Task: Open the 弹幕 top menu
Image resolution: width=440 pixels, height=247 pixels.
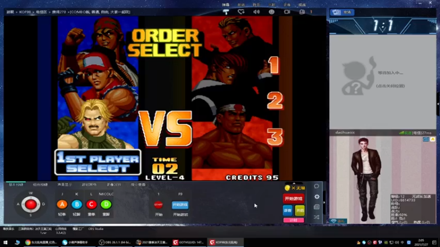Action: 226,5
